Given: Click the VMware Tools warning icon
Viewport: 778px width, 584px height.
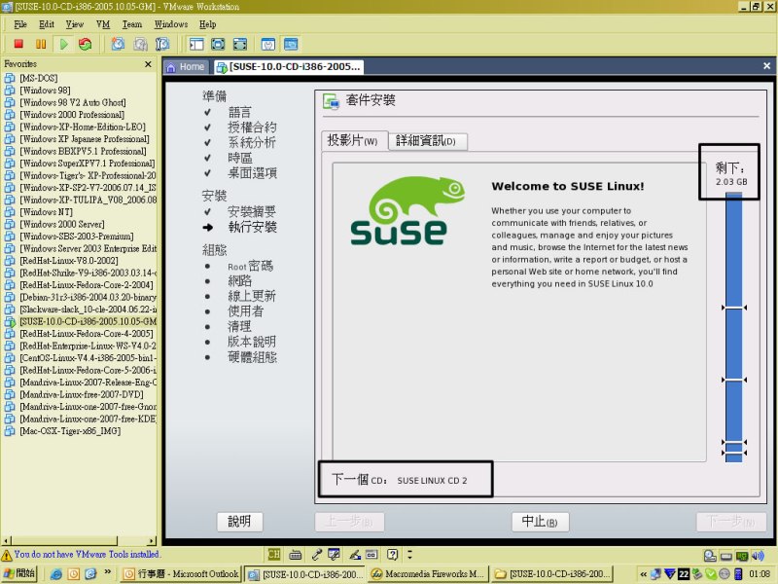Looking at the screenshot, I should pos(7,555).
